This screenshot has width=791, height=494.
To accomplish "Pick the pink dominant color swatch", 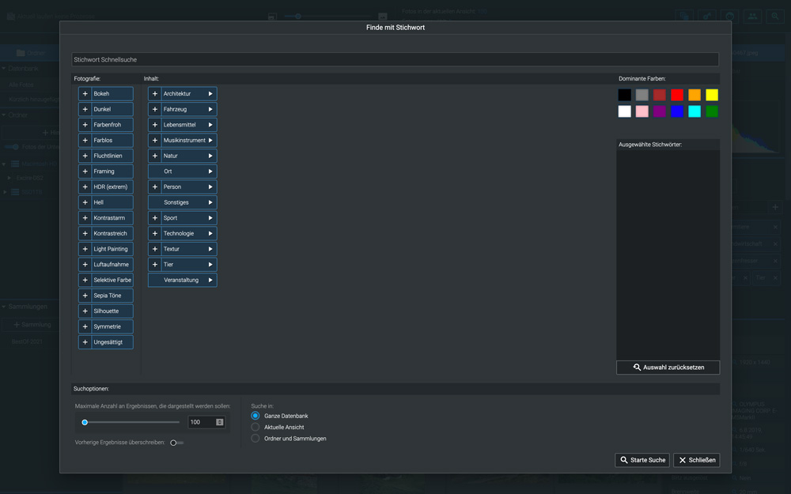I will [x=642, y=111].
